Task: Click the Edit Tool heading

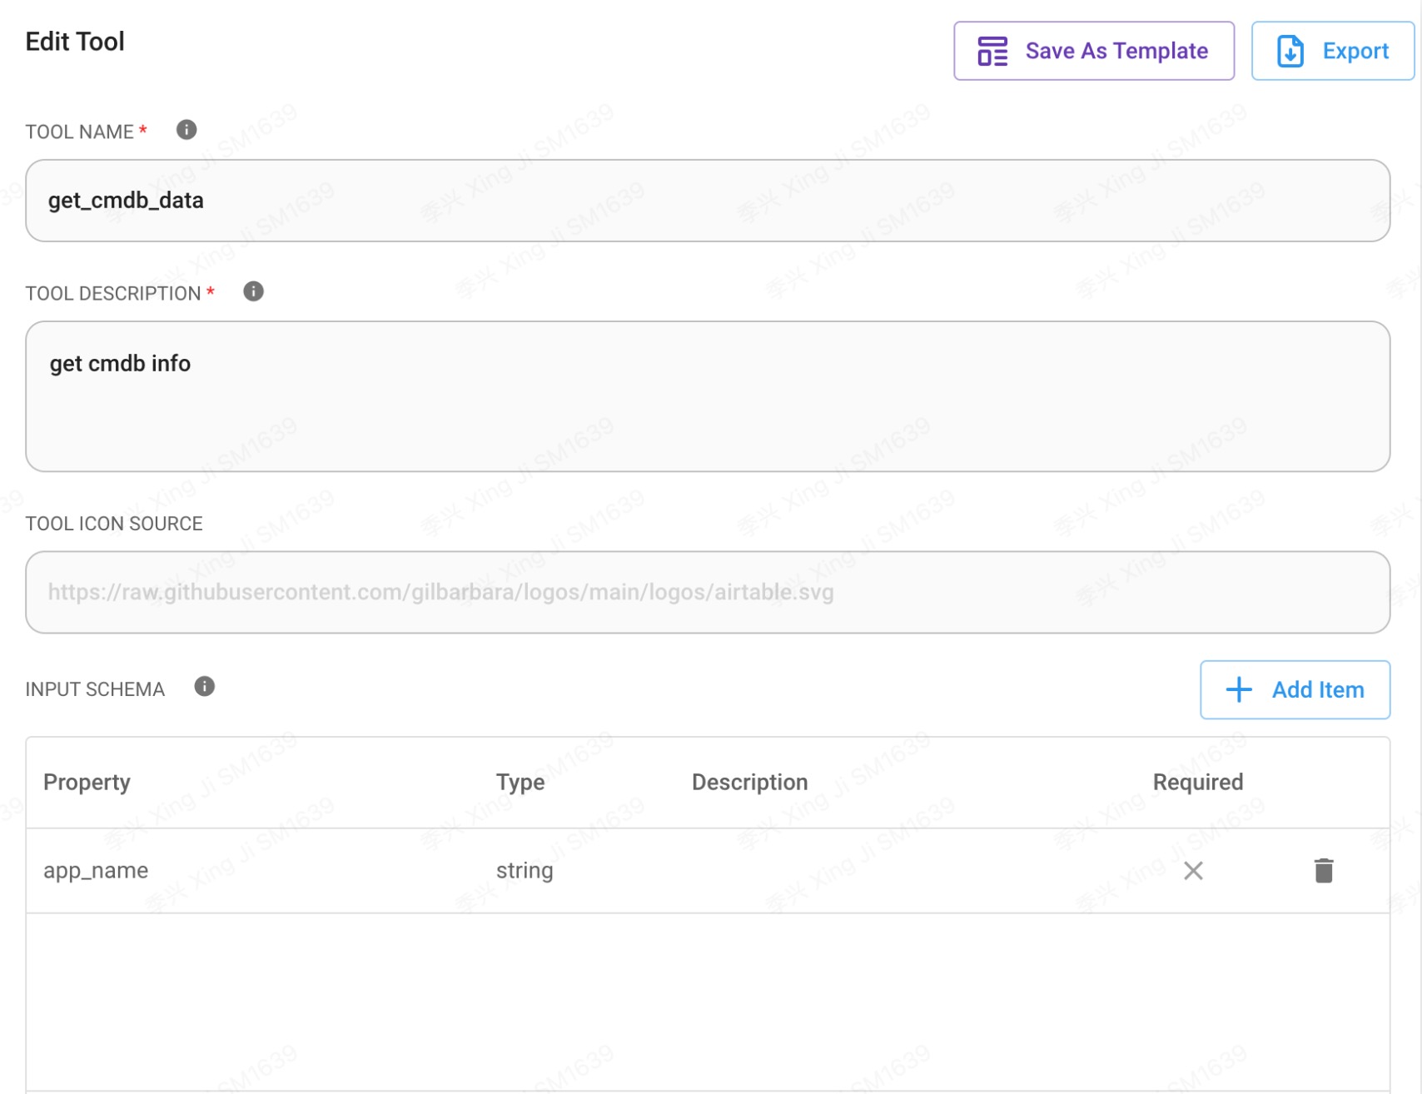Action: coord(75,42)
